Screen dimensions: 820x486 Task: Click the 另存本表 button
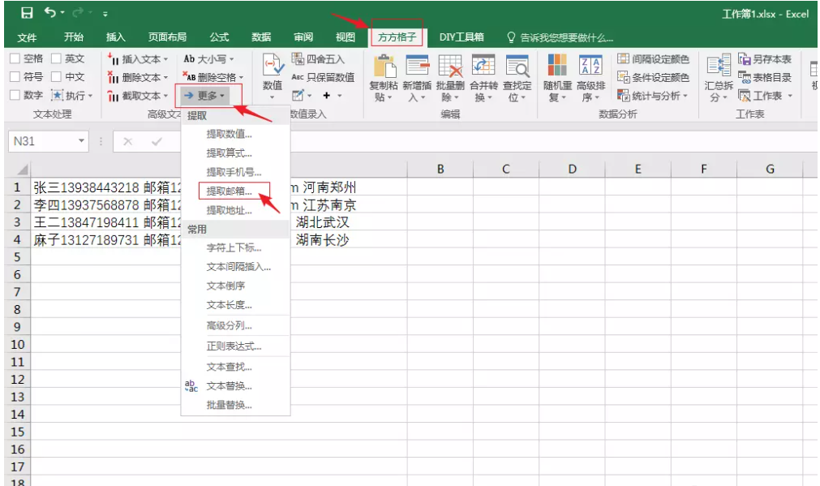point(765,59)
